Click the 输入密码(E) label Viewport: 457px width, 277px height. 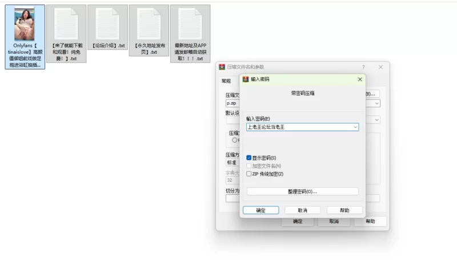(258, 119)
